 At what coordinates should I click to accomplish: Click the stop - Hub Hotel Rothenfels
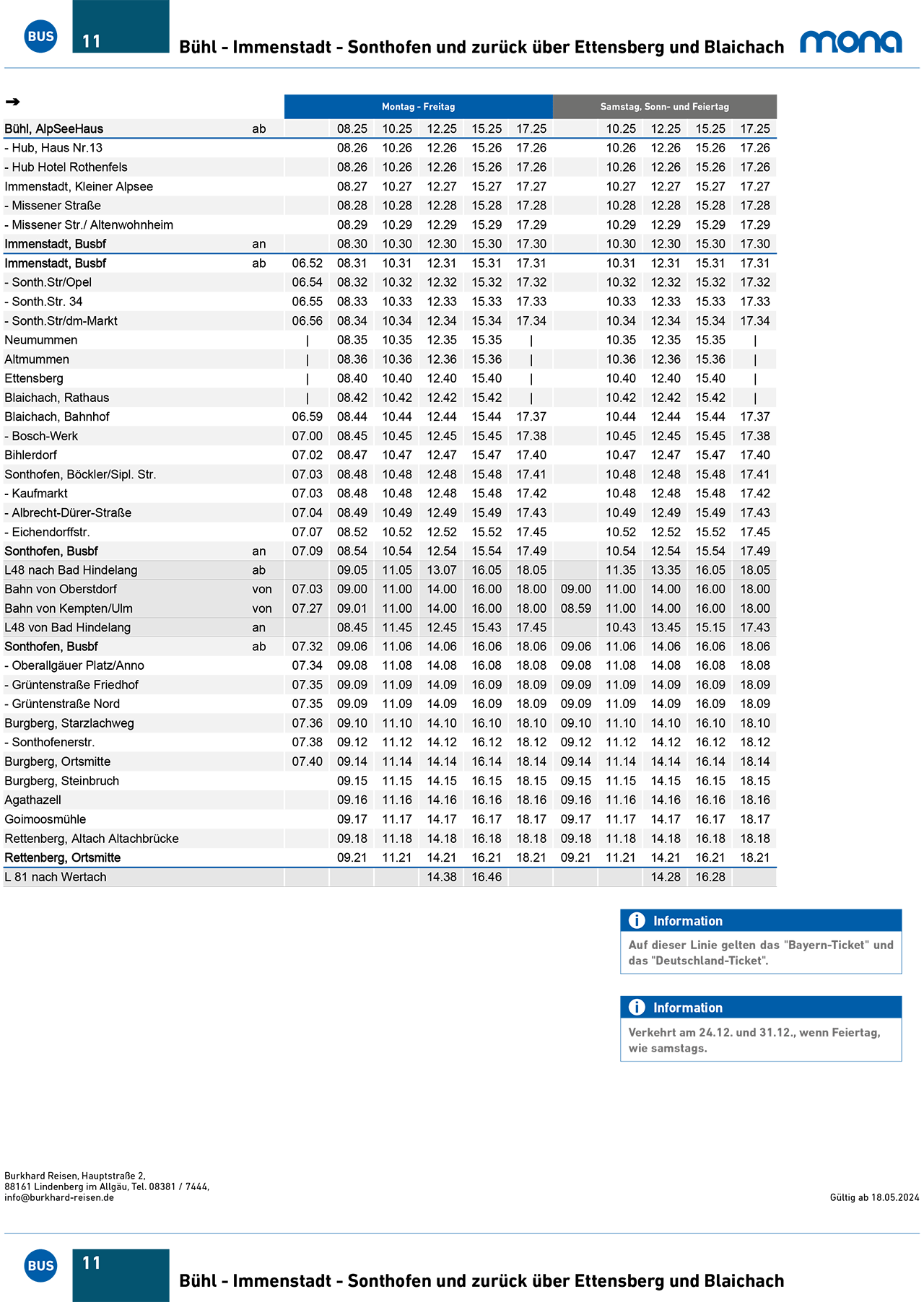pyautogui.click(x=66, y=167)
